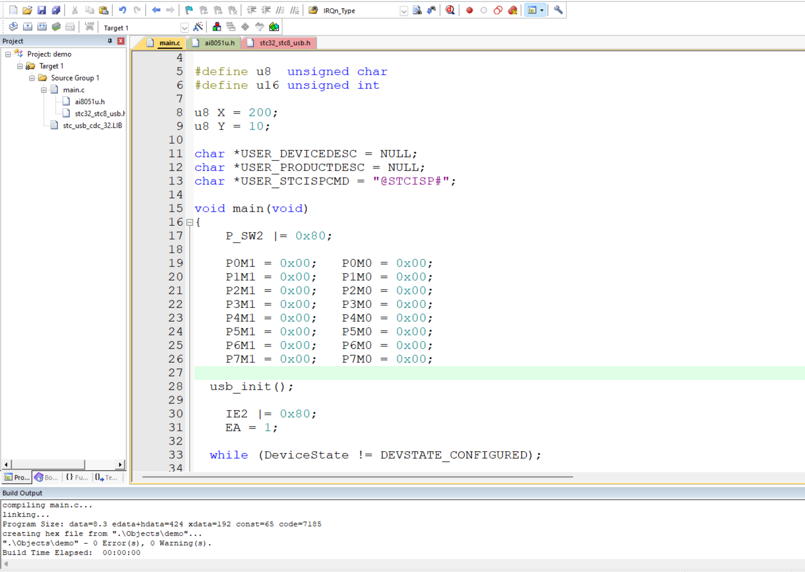Open Options for Target with the magic wand
This screenshot has width=805, height=572.
tap(198, 27)
